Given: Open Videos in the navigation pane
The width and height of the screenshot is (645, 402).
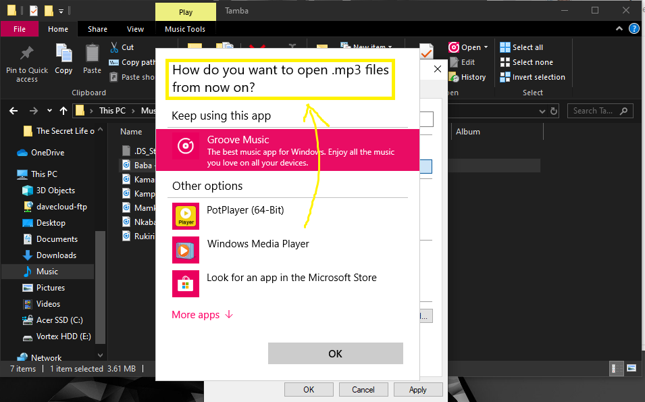Looking at the screenshot, I should click(x=41, y=304).
